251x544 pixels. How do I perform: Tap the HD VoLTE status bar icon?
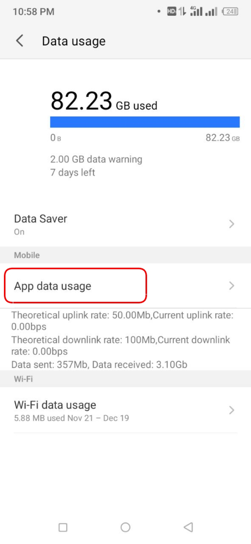click(x=171, y=11)
